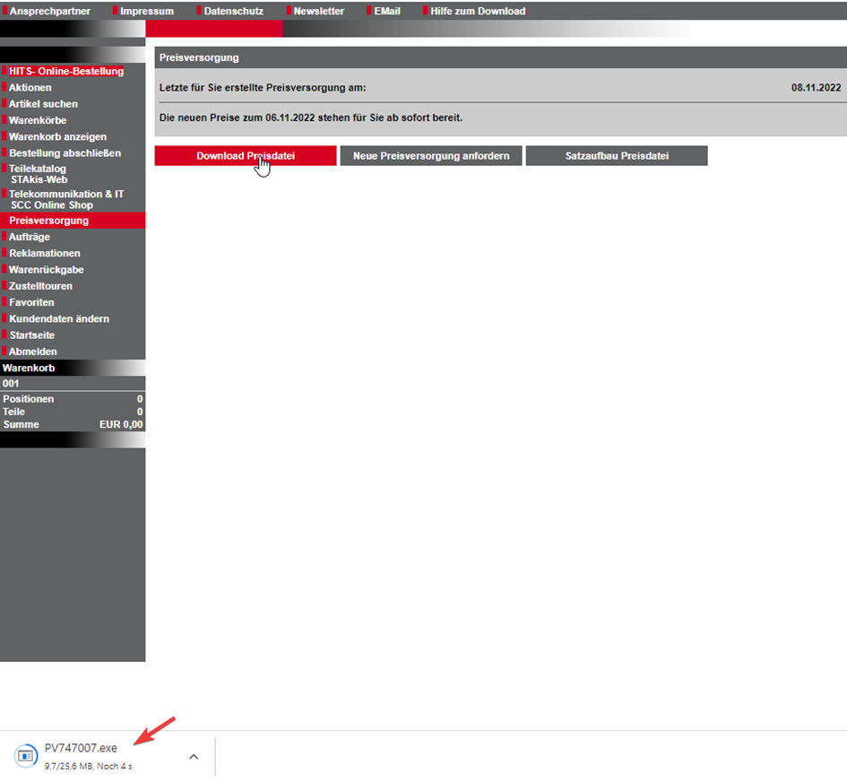The image size is (847, 782).
Task: Go to Reklamationen in the sidebar
Action: click(x=44, y=254)
